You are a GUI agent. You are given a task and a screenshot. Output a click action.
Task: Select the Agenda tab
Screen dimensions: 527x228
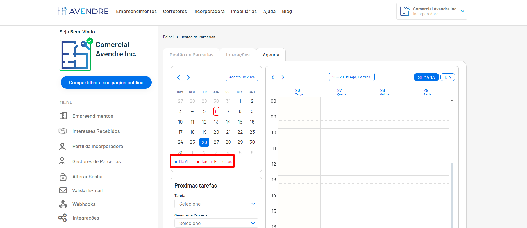(x=271, y=55)
